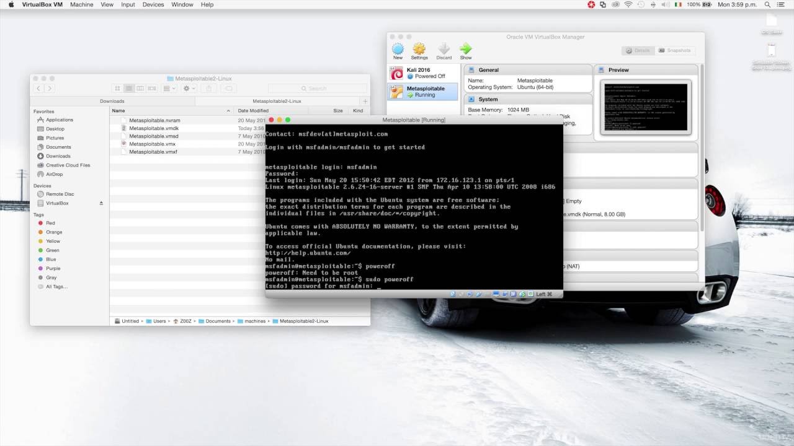
Task: Select the Red tag in Finder sidebar
Action: [x=50, y=223]
